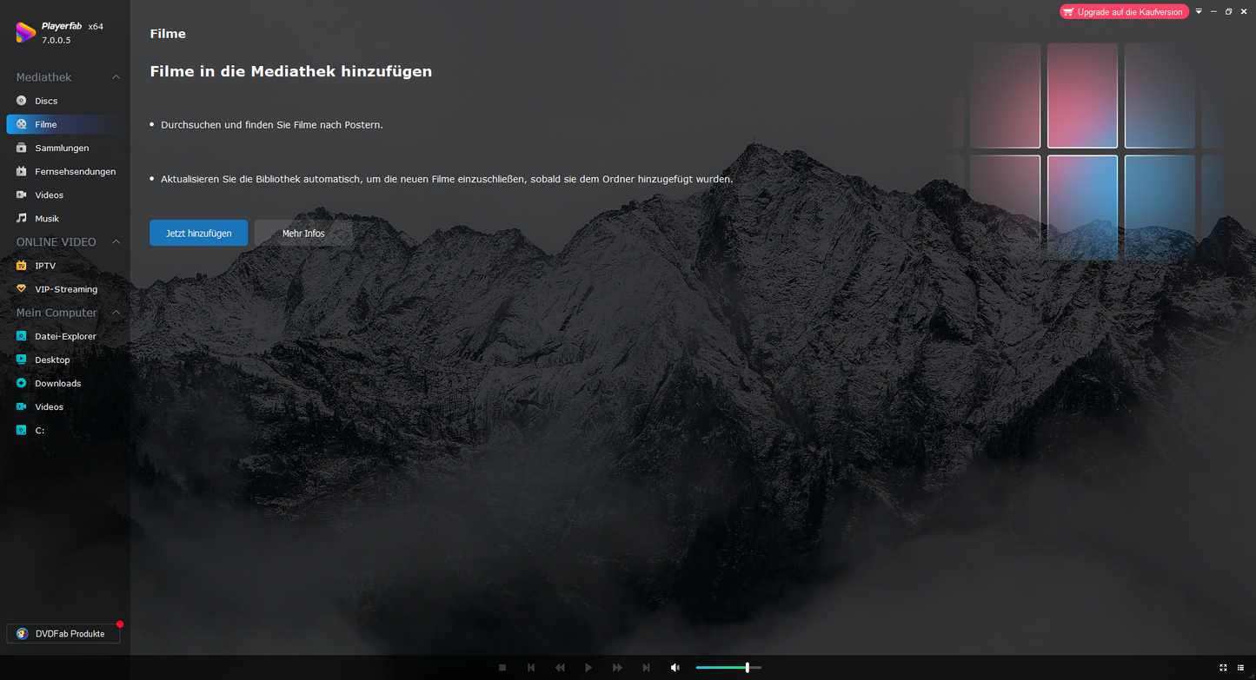Select Fernsehsendungen in the Mediathek
The width and height of the screenshot is (1256, 680).
(75, 172)
